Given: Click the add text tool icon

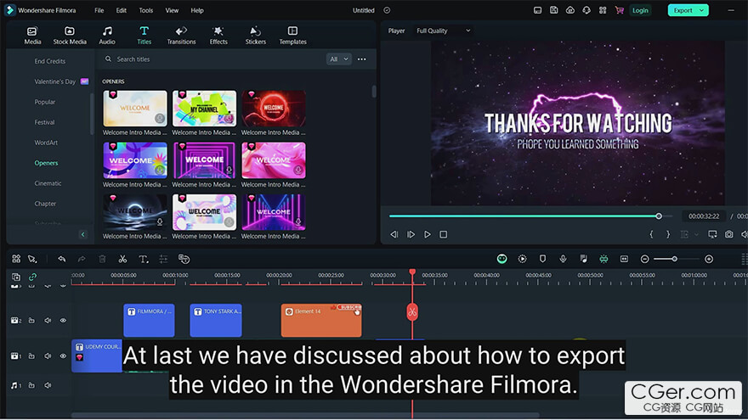Looking at the screenshot, I should 143,259.
